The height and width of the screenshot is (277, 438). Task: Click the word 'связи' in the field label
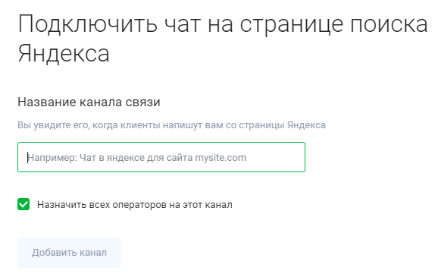142,102
